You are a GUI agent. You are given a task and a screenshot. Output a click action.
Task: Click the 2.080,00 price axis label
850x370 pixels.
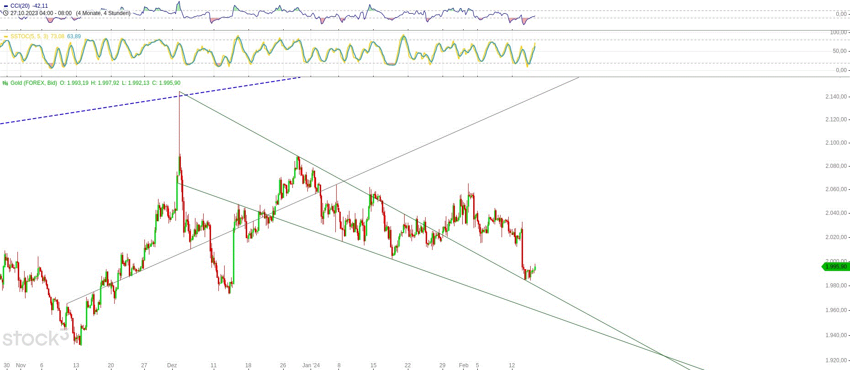click(x=836, y=166)
